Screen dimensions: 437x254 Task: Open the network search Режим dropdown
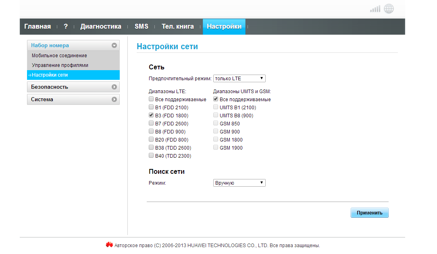click(x=239, y=183)
